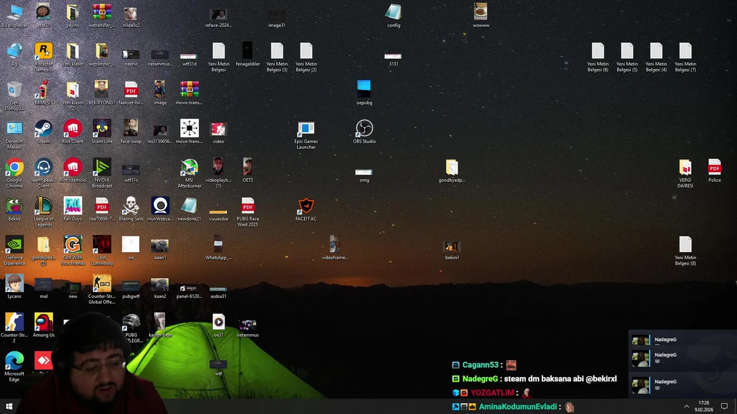Open the goodbyedp folder icon

pyautogui.click(x=451, y=171)
